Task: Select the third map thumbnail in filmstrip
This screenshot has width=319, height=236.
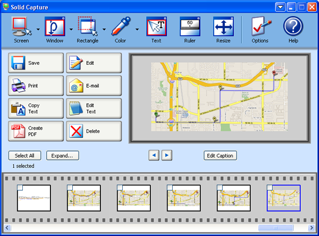Action: (x=134, y=198)
